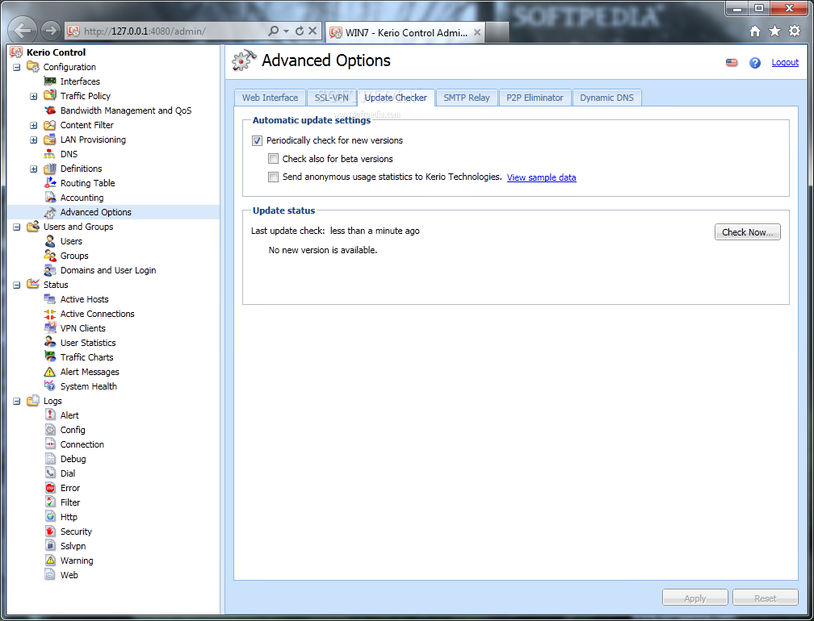Switch to the SMTP Relay tab
Screen dimensions: 814x621
[x=467, y=98]
